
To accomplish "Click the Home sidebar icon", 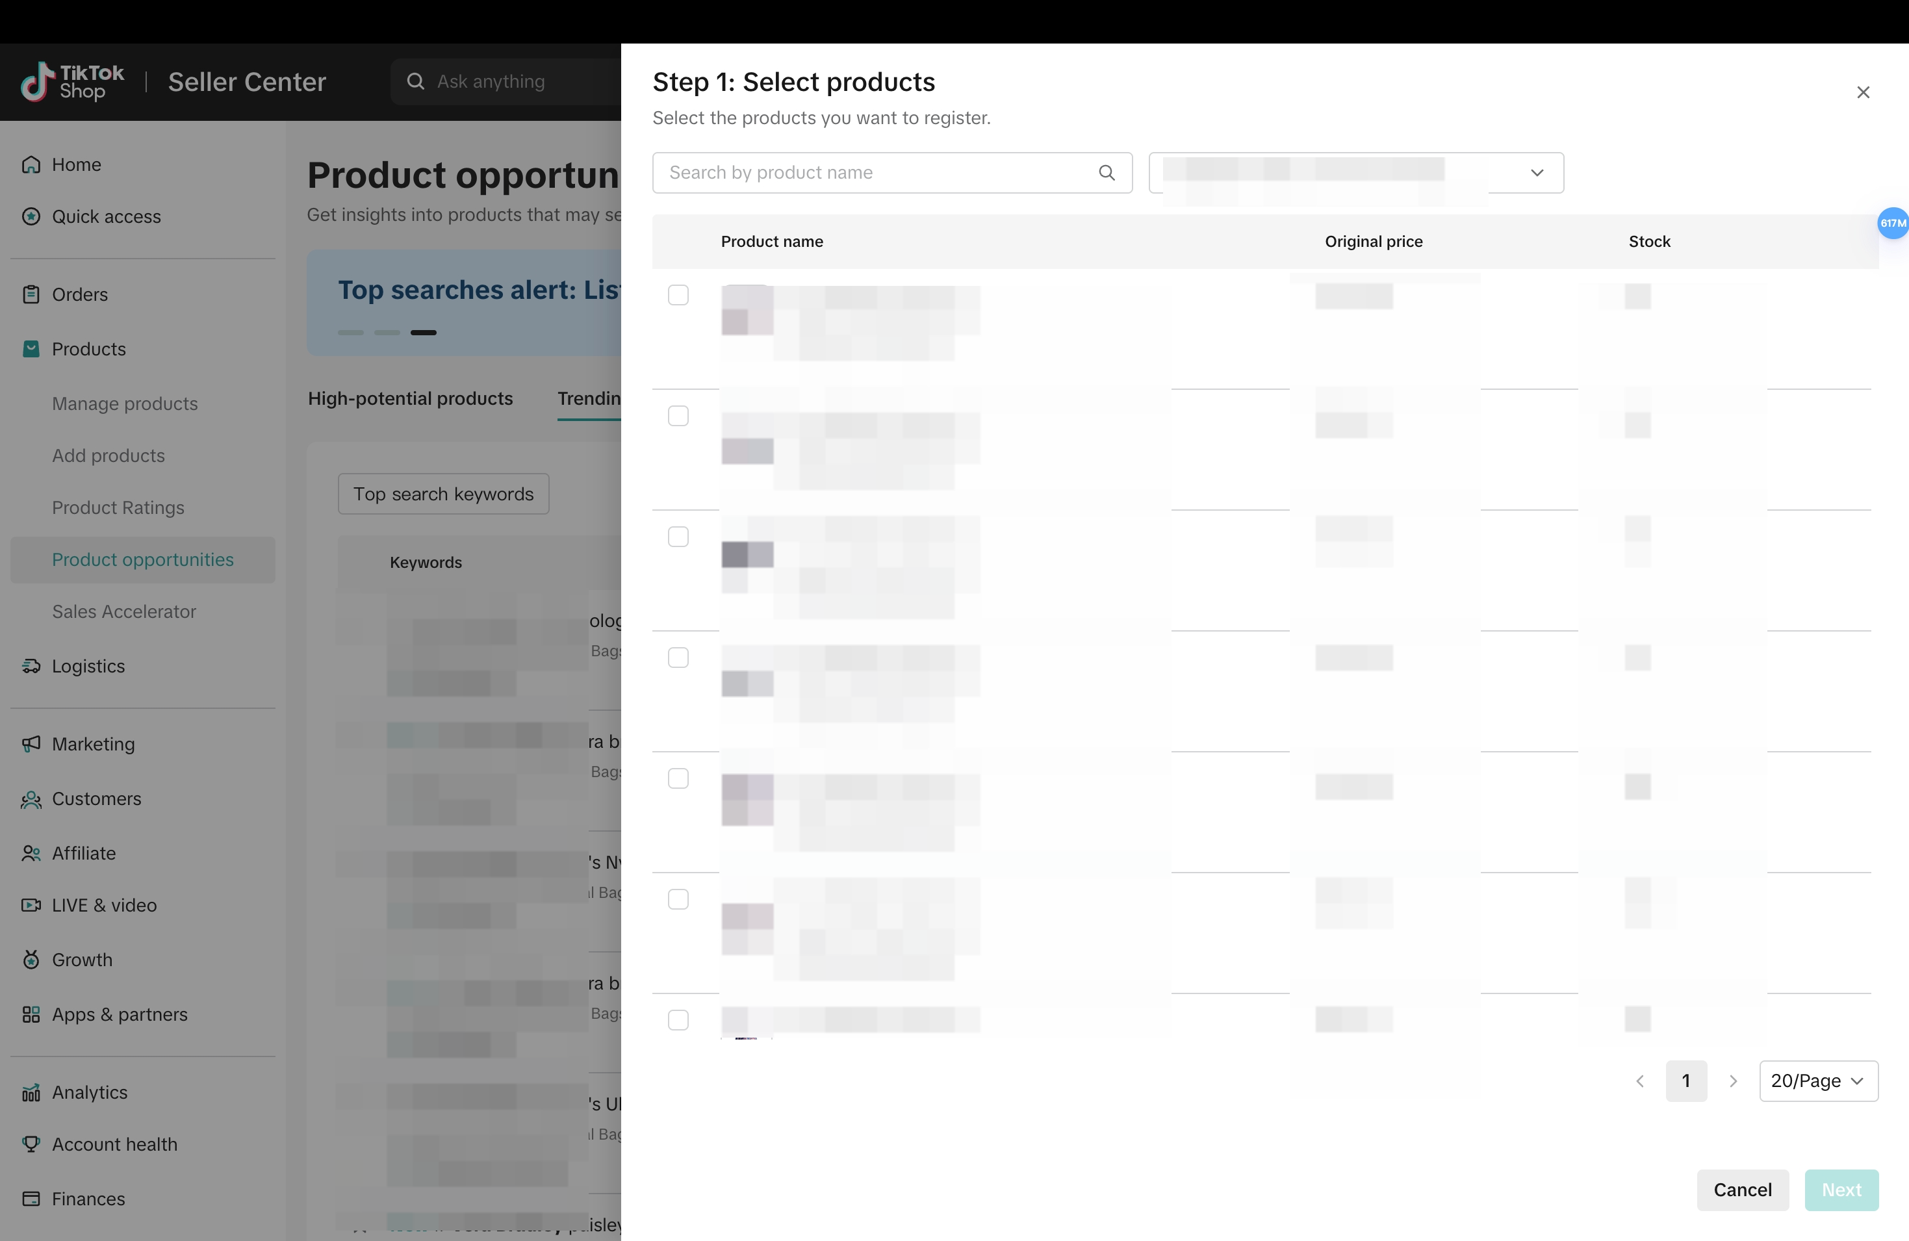I will pos(31,164).
